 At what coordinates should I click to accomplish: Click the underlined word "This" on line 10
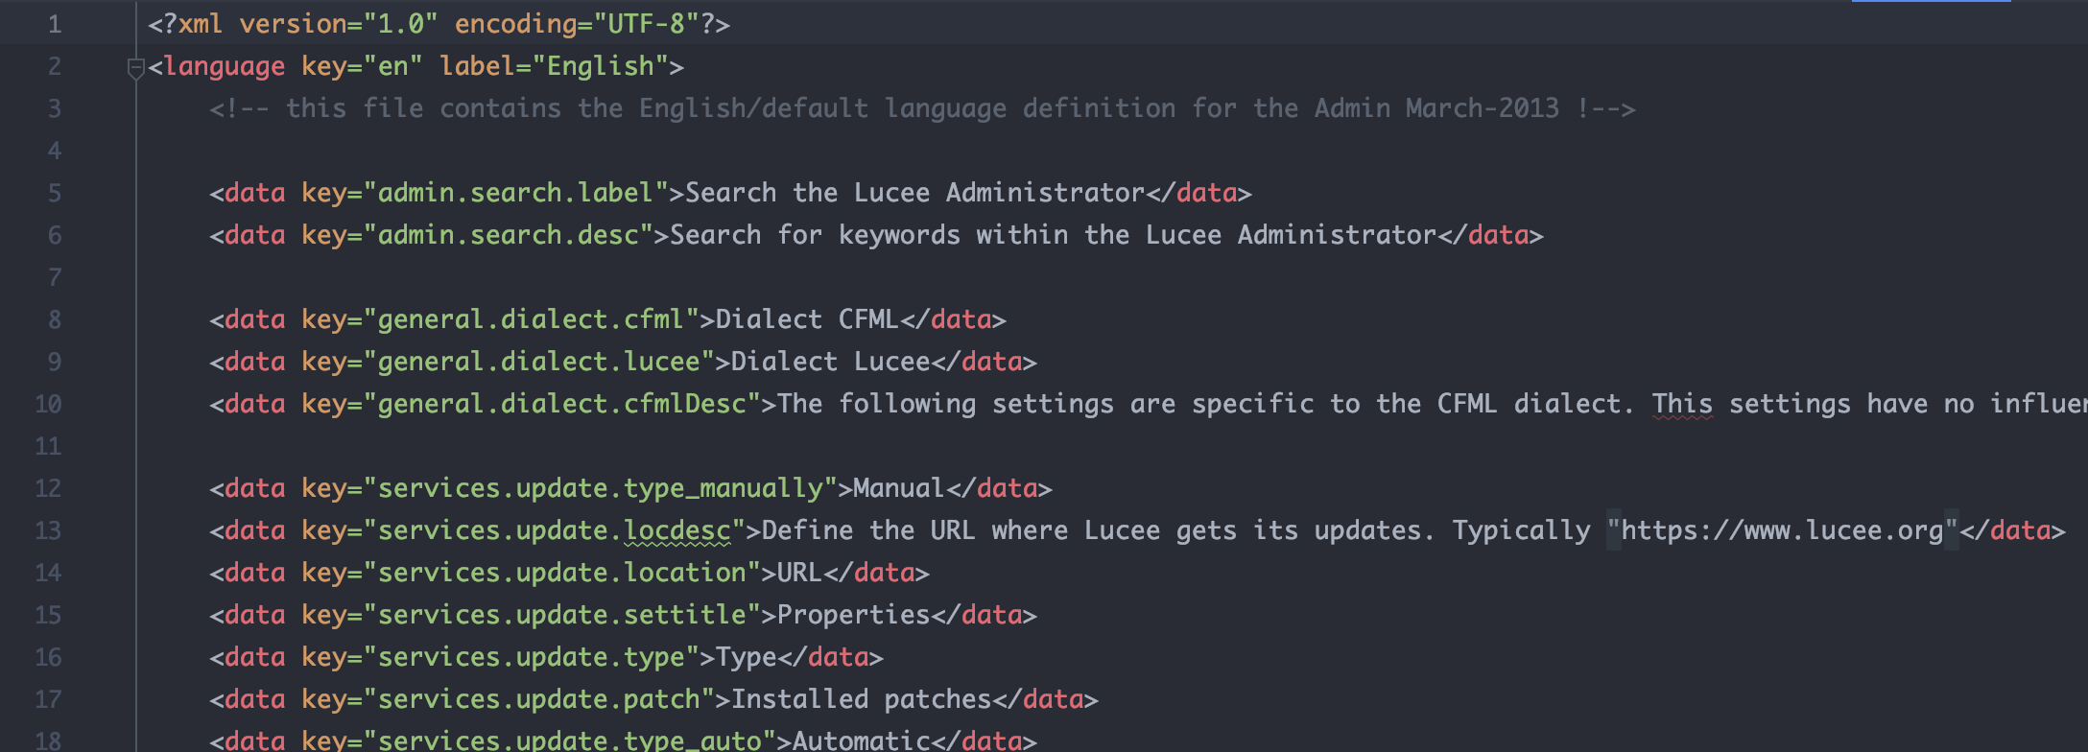tap(1681, 404)
